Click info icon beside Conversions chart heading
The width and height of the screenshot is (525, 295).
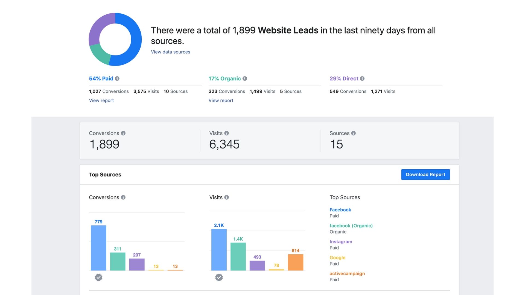[123, 197]
